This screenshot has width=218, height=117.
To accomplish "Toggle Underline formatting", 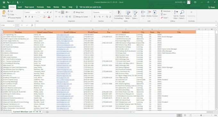I will (32, 17).
